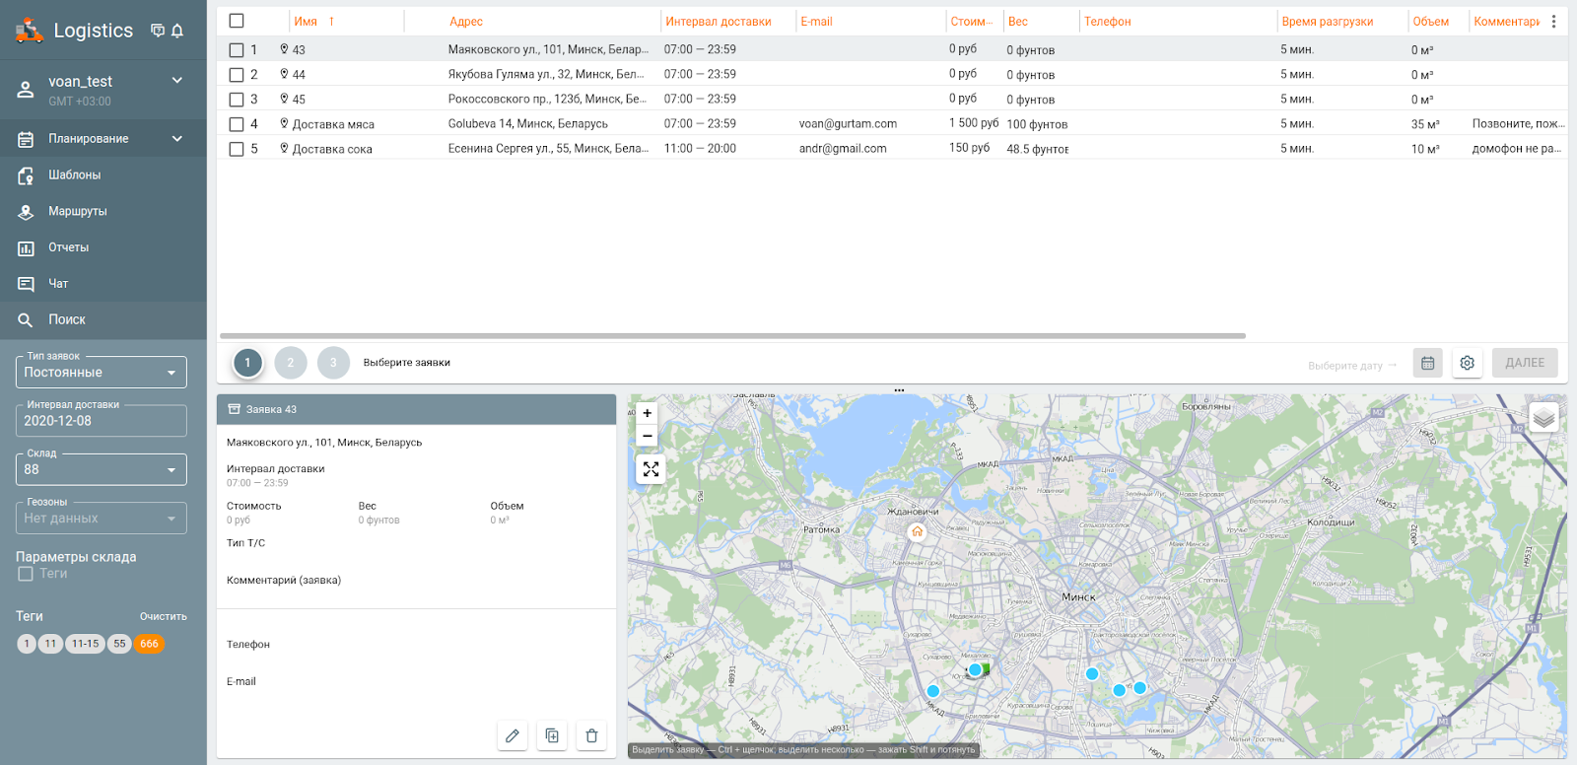
Task: Open the chat messages icon in header
Action: tap(158, 31)
